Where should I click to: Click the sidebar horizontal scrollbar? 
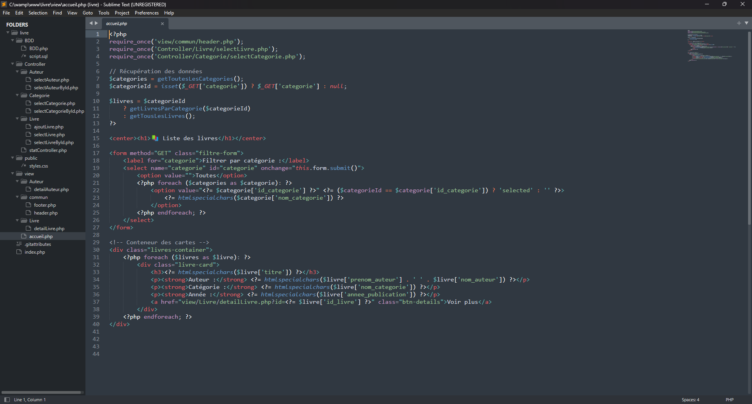point(42,392)
